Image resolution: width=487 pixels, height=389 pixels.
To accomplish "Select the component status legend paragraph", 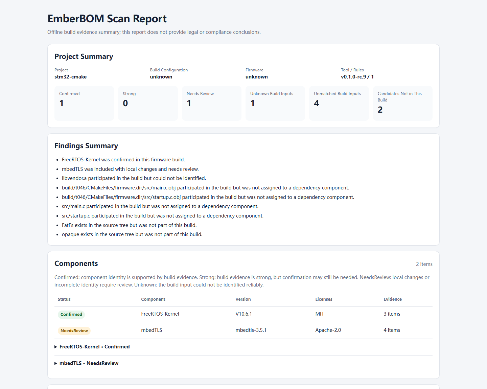I will 242,281.
